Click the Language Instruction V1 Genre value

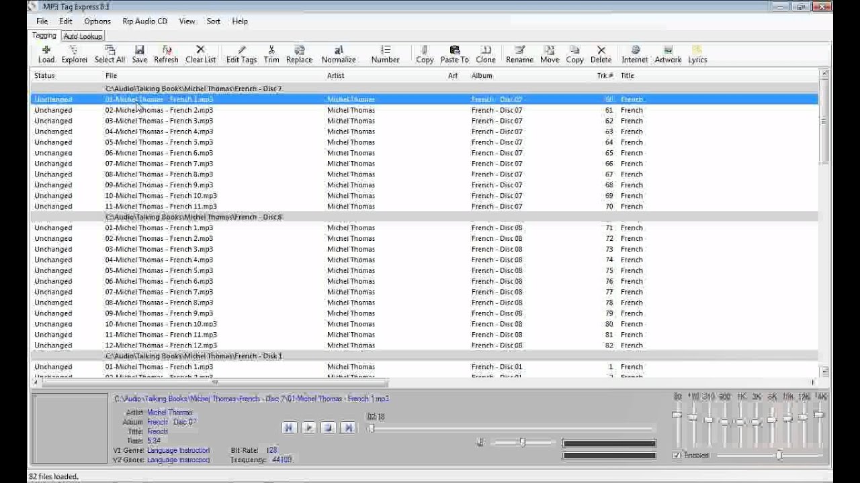pyautogui.click(x=178, y=451)
